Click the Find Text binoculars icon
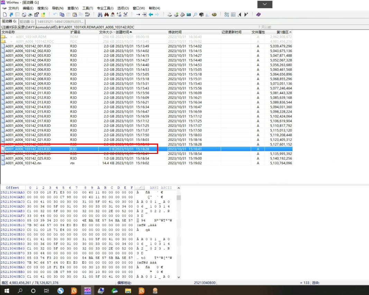 (100, 14)
